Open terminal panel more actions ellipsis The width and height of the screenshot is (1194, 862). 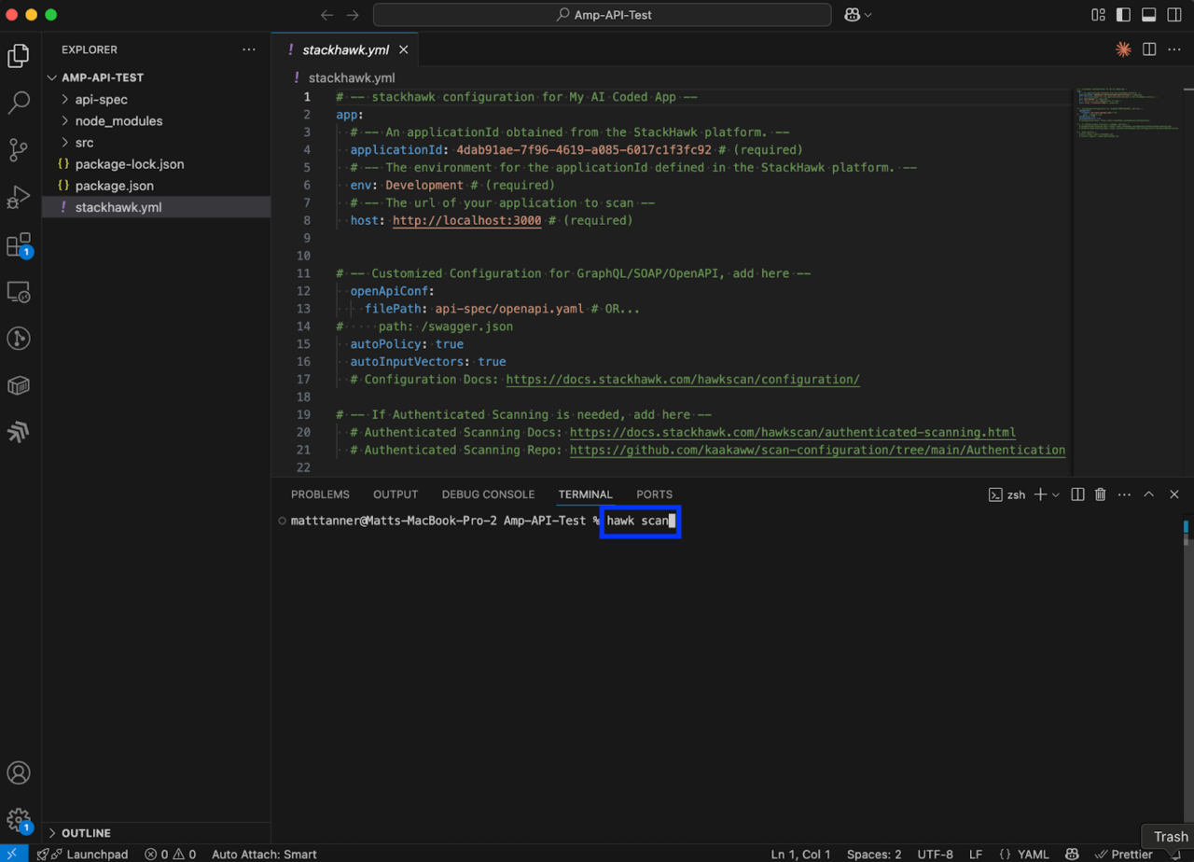[1123, 494]
